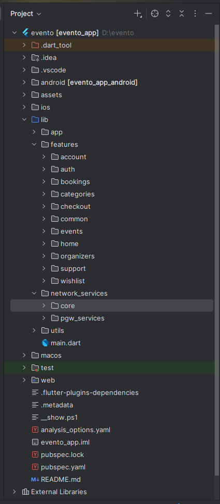Click the README.md markdown icon
Image resolution: width=220 pixels, height=504 pixels.
pyautogui.click(x=35, y=480)
